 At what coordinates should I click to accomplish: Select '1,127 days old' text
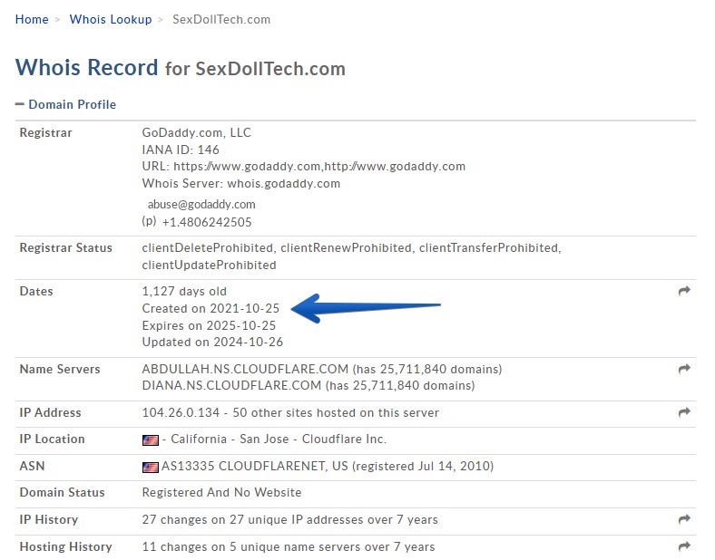(x=184, y=292)
